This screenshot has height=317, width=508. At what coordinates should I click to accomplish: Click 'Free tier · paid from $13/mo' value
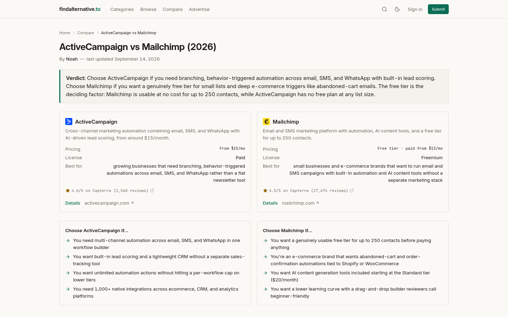[410, 149]
